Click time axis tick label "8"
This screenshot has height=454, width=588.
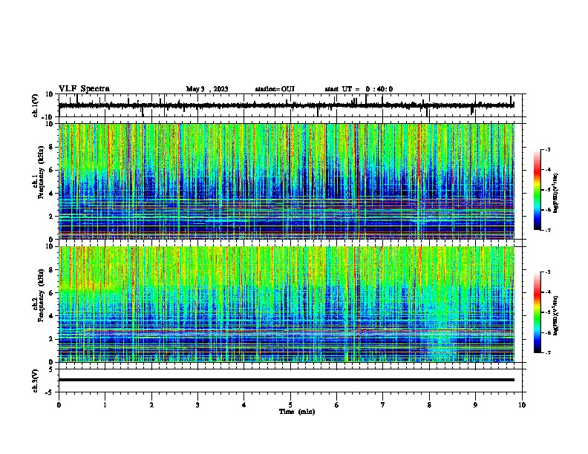(x=429, y=405)
